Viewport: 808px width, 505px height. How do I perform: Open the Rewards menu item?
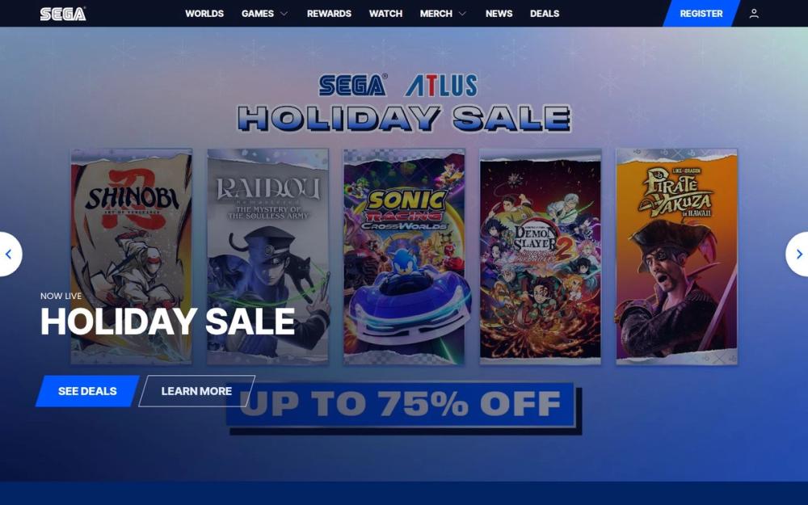[x=329, y=14]
